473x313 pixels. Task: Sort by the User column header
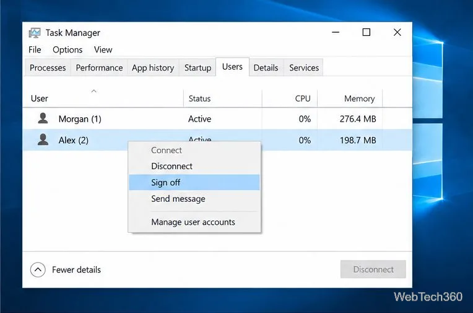(x=103, y=98)
